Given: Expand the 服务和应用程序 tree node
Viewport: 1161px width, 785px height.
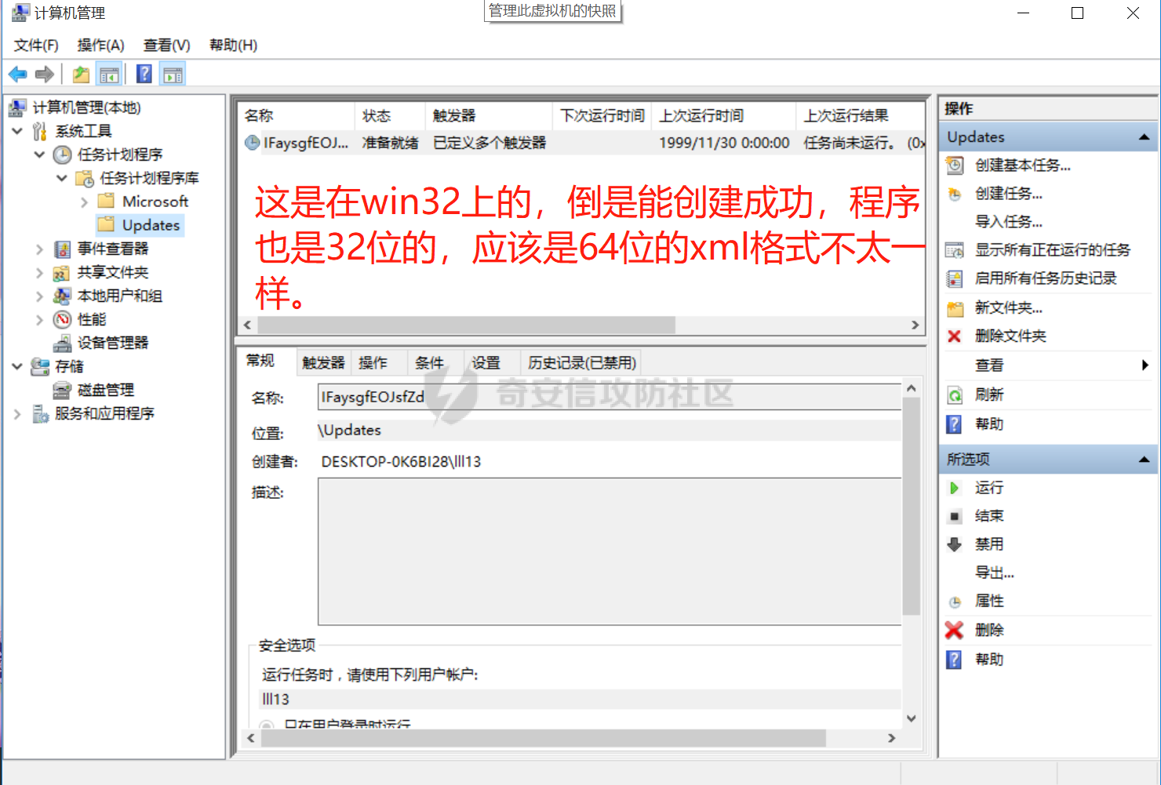Looking at the screenshot, I should click(x=17, y=413).
